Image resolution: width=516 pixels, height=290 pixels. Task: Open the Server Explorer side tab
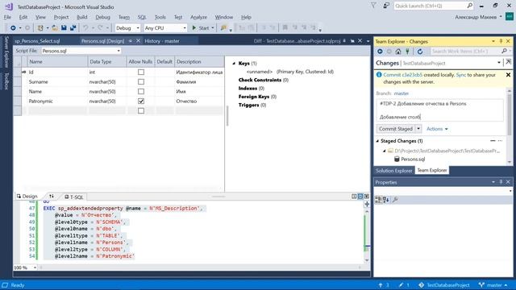tap(6, 52)
